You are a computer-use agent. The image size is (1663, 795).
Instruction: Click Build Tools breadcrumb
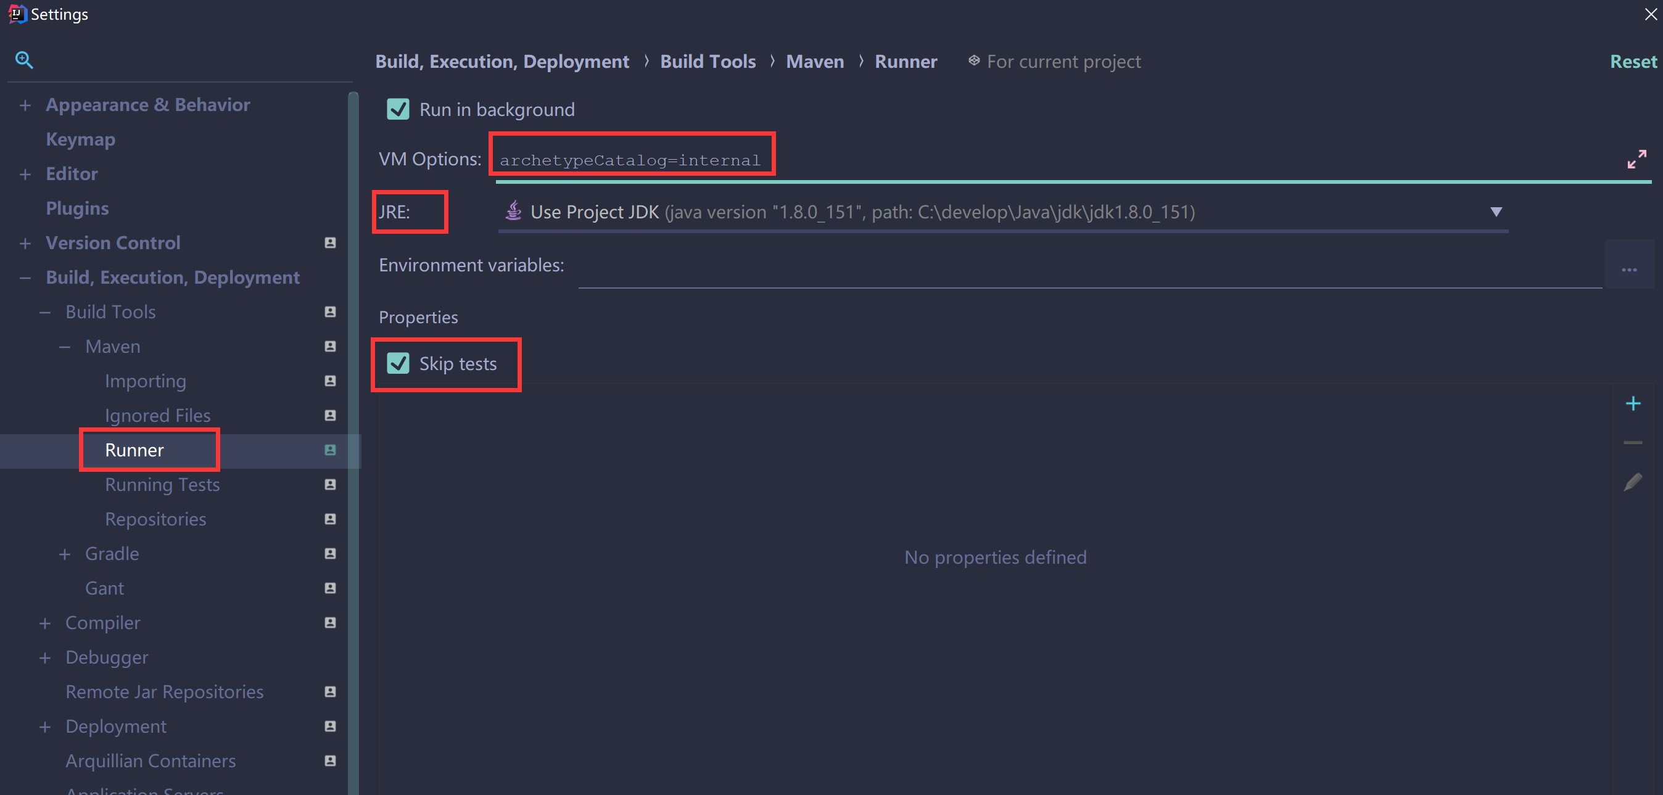(x=708, y=61)
